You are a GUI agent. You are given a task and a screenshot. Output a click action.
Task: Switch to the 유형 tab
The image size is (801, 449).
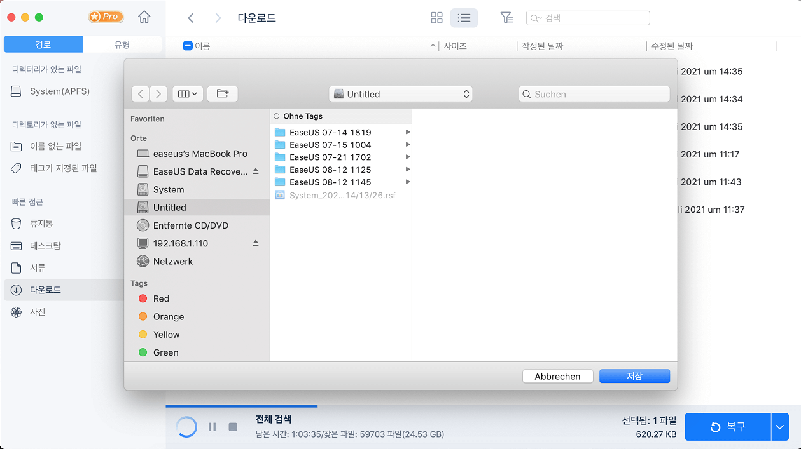122,44
